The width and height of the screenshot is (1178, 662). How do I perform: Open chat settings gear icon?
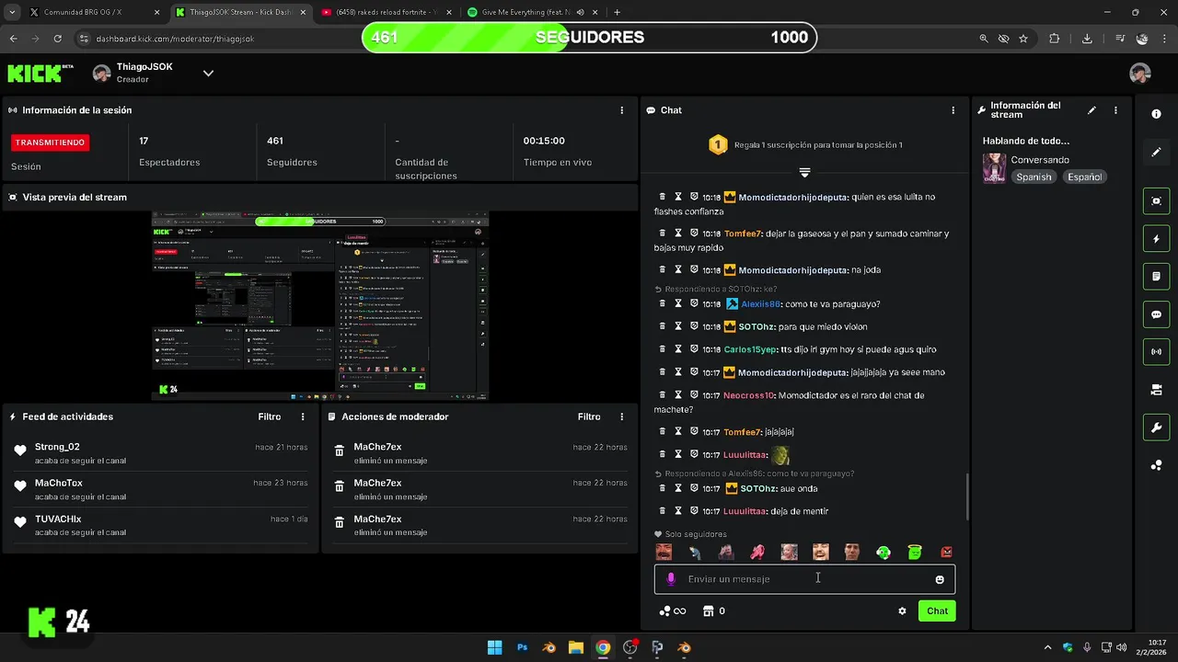point(902,611)
